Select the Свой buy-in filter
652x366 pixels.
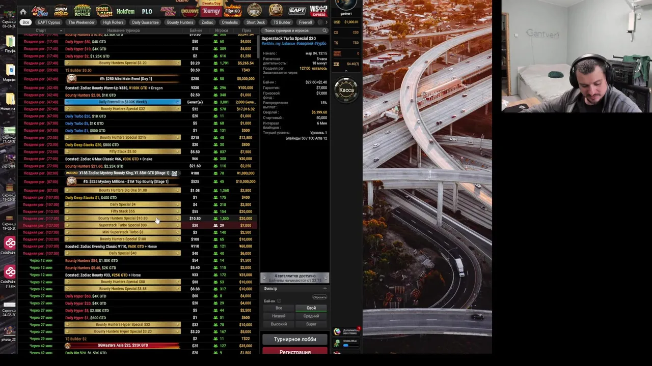pyautogui.click(x=311, y=308)
